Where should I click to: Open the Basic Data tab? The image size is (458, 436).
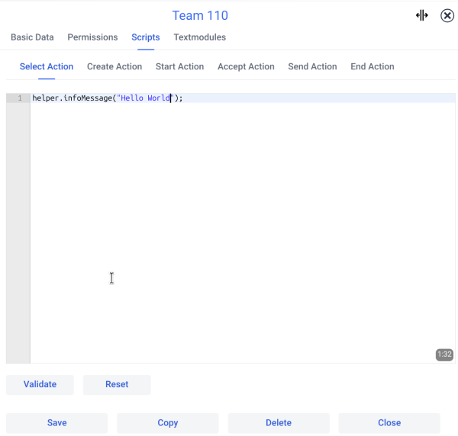point(32,37)
